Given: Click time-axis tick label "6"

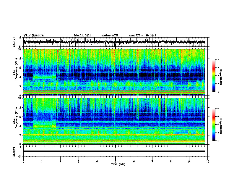Looking at the screenshot, I should tap(134, 161).
